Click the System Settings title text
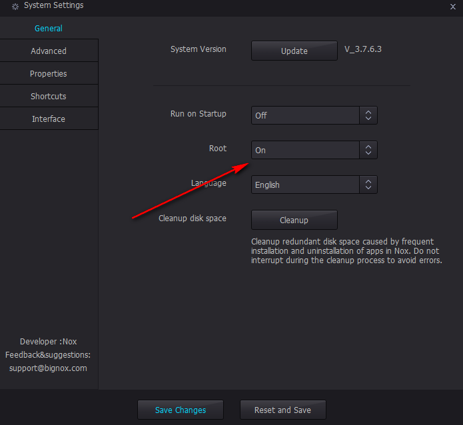This screenshot has height=425, width=463. click(54, 5)
